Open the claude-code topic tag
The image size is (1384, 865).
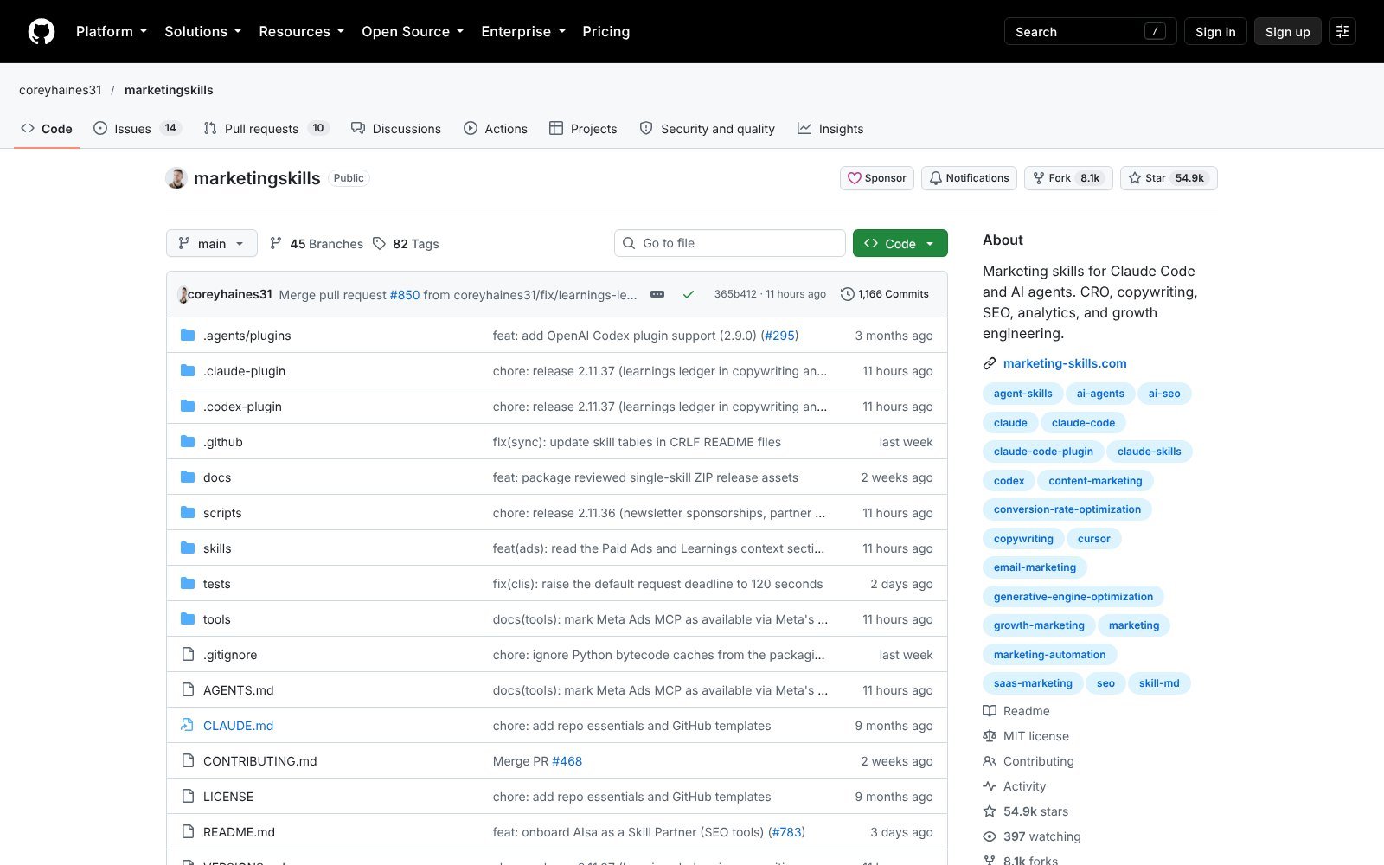tap(1084, 422)
